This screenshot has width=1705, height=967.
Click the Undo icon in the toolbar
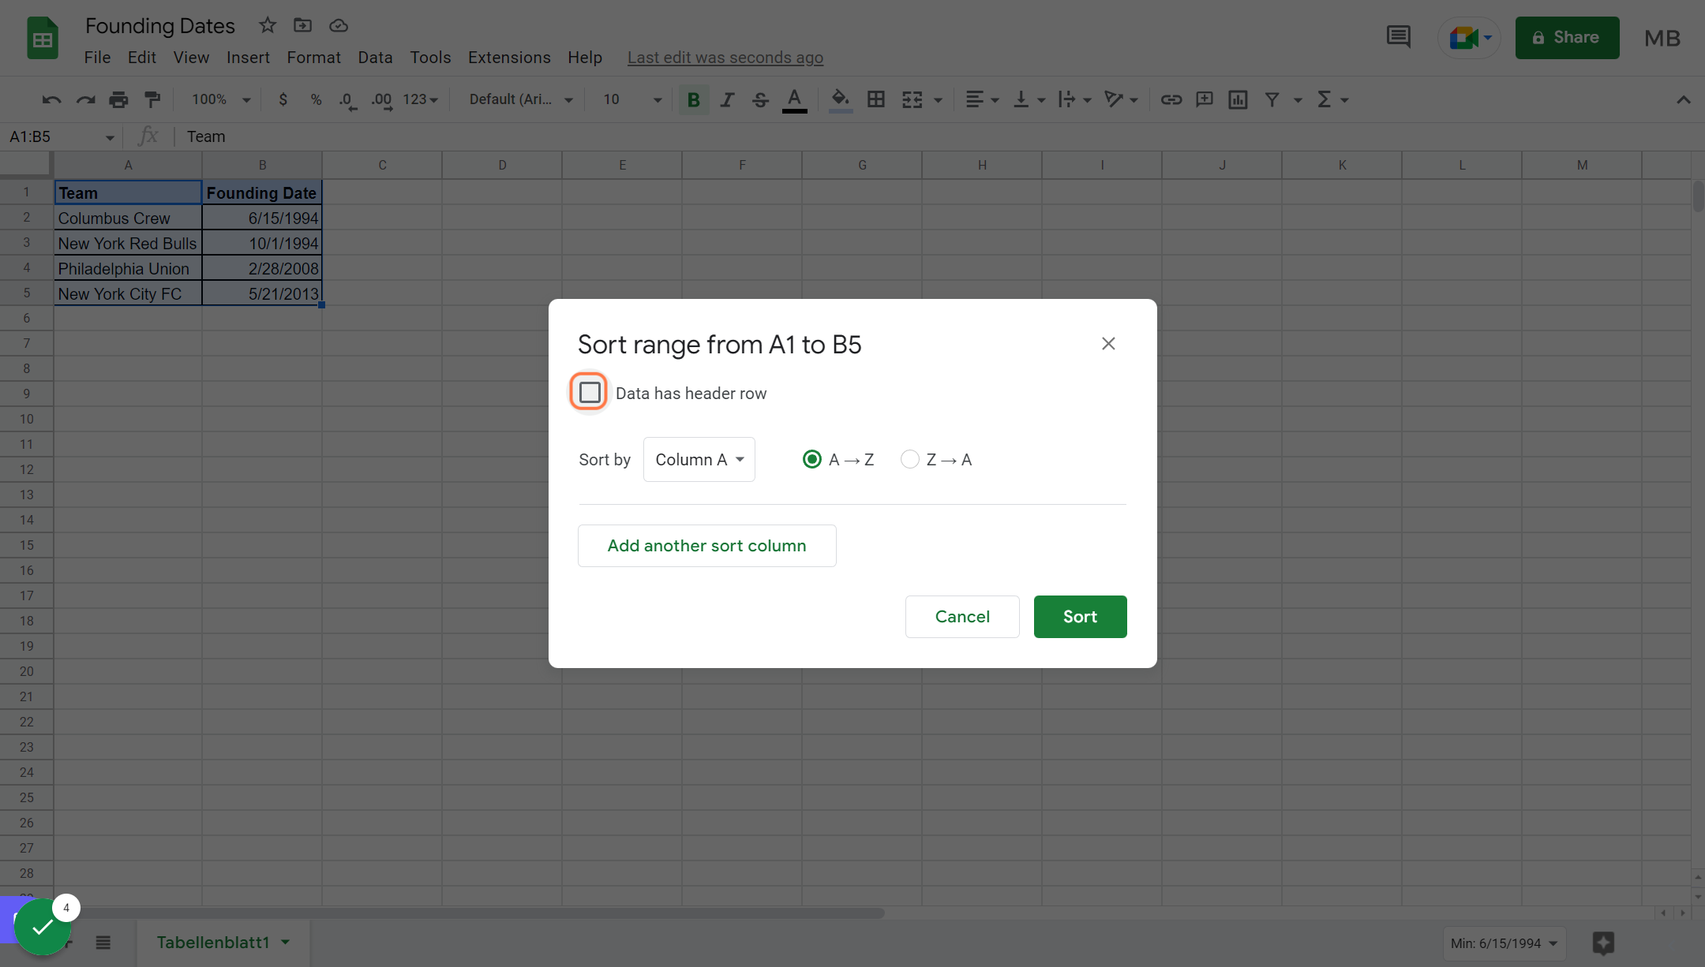[x=51, y=99]
